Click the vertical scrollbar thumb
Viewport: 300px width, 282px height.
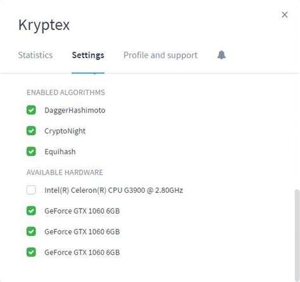pos(297,235)
